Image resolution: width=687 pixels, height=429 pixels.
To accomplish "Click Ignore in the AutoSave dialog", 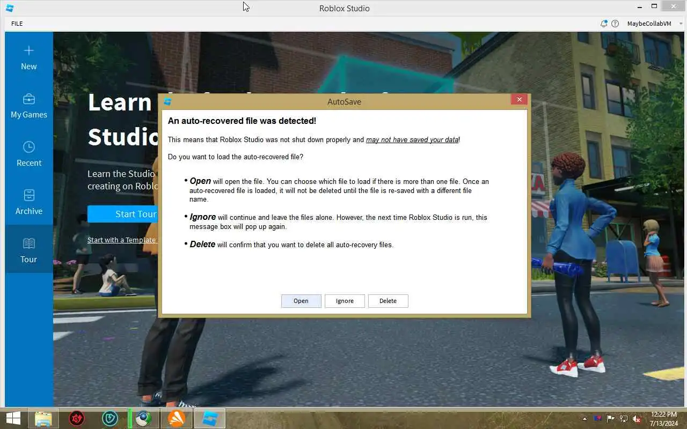I will pyautogui.click(x=345, y=301).
